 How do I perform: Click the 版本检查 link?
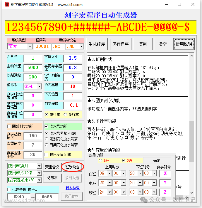pyautogui.click(x=73, y=188)
